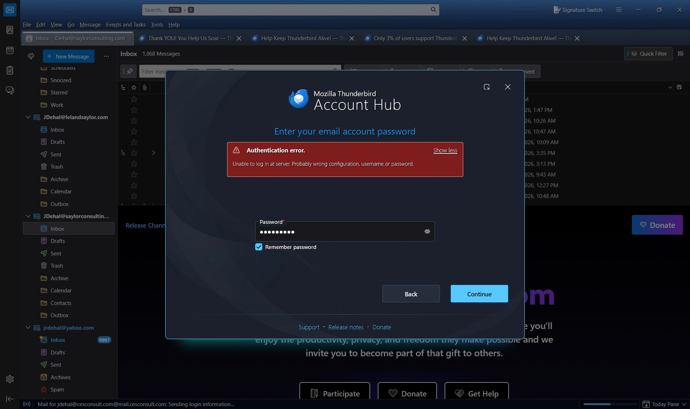
Task: Collapse the JDehal@lelandsaylor.com account tree
Action: (28, 117)
